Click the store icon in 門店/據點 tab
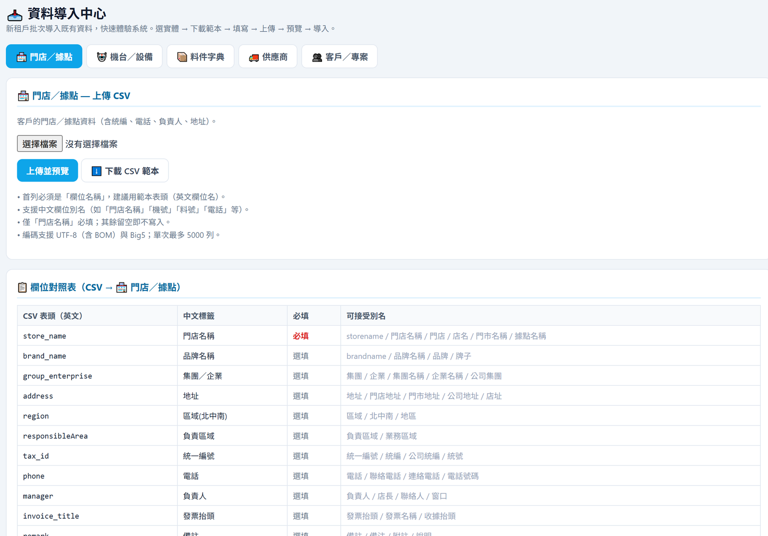Screen dimensions: 768x536 [x=22, y=57]
